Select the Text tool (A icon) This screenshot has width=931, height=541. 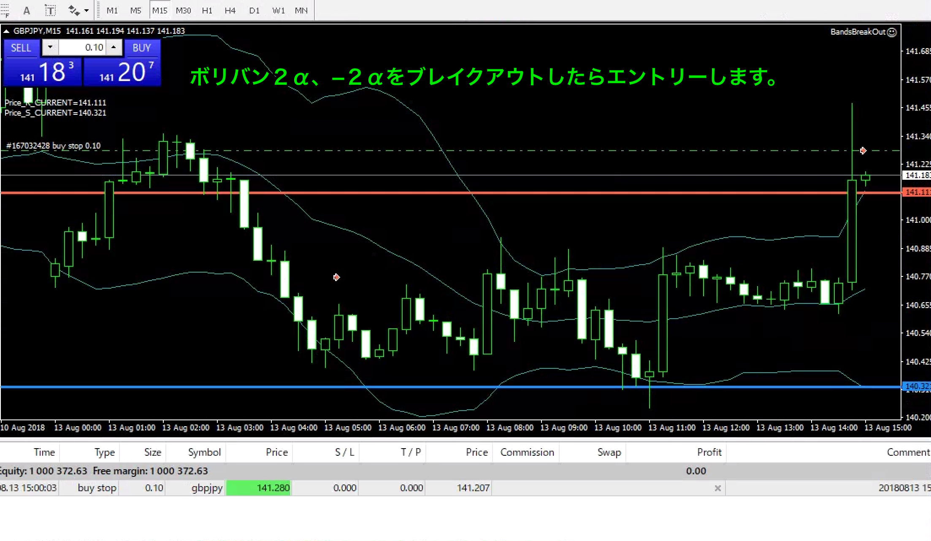pos(27,11)
